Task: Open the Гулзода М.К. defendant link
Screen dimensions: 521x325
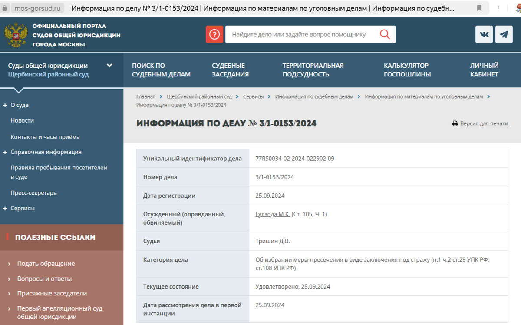Action: (x=274, y=214)
